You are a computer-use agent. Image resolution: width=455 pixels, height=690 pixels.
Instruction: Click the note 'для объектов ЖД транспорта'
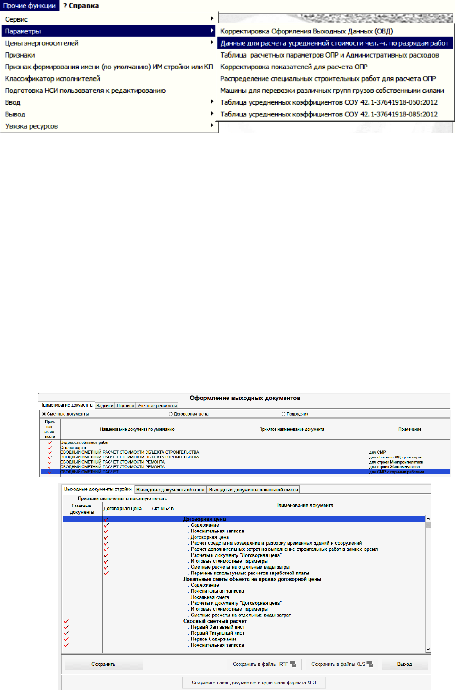pos(395,457)
